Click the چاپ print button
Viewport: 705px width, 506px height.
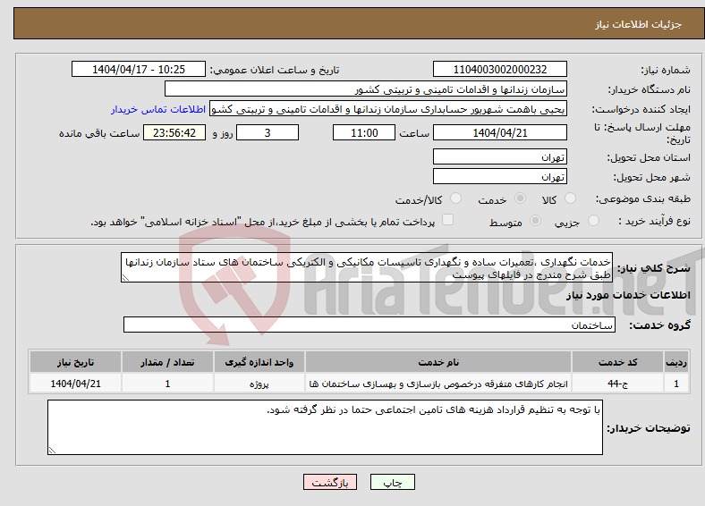(x=392, y=482)
